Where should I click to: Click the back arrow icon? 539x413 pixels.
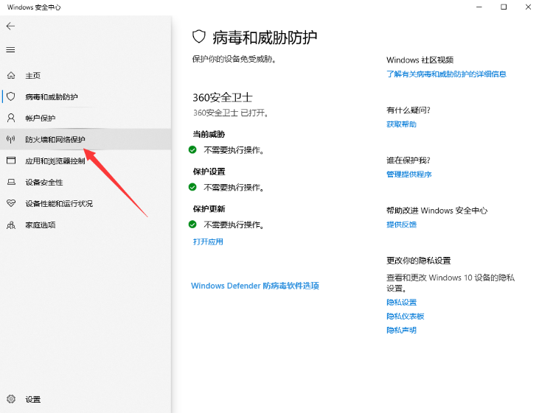tap(10, 26)
